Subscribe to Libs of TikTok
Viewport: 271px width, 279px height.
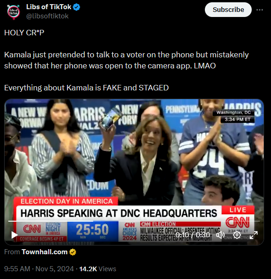(x=228, y=10)
